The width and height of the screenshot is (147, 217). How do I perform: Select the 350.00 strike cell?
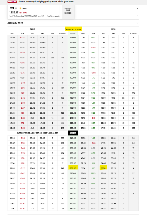pyautogui.click(x=73, y=193)
